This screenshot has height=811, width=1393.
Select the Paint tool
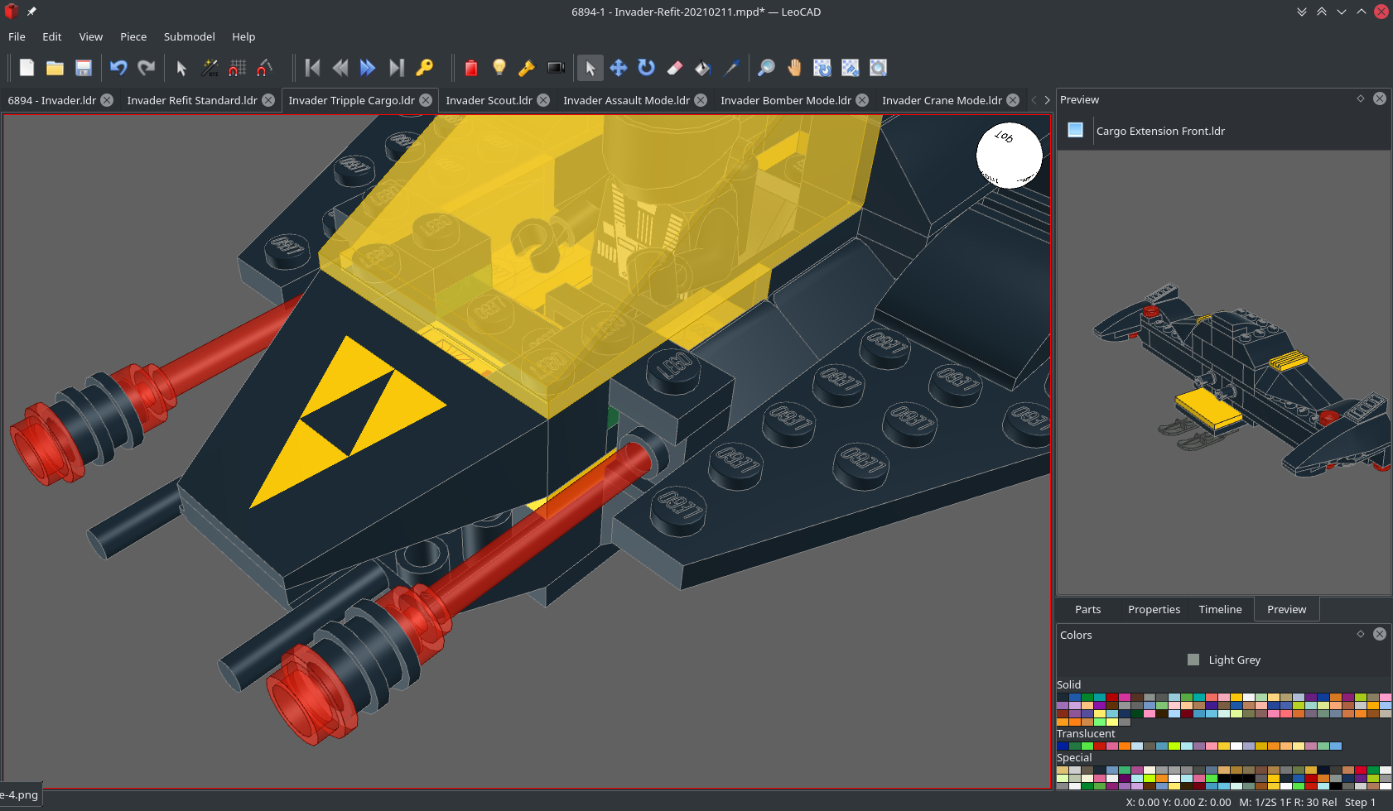[x=702, y=68]
